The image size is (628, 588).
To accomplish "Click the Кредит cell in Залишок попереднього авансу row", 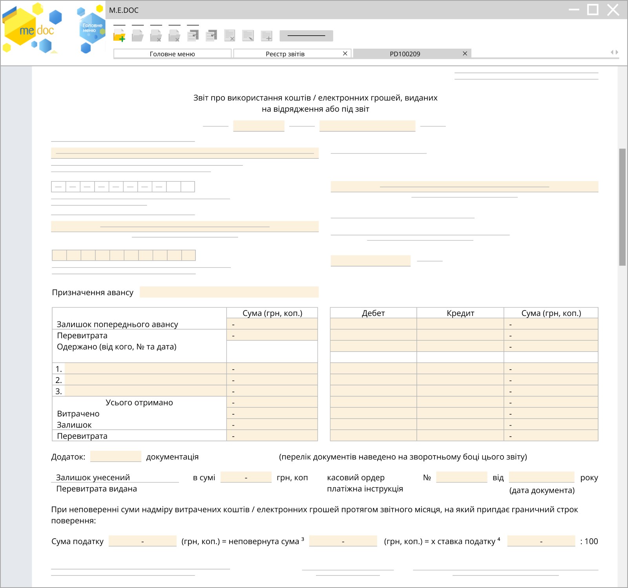I will click(x=460, y=324).
